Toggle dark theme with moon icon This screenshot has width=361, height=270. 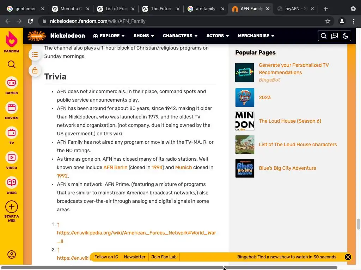pyautogui.click(x=345, y=36)
